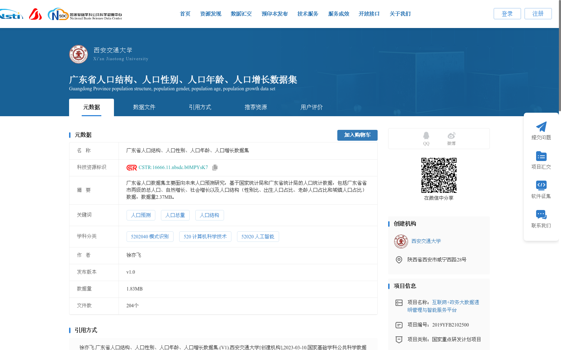The width and height of the screenshot is (561, 350).
Task: Select the 人口预测 keyword tag
Action: pos(141,215)
